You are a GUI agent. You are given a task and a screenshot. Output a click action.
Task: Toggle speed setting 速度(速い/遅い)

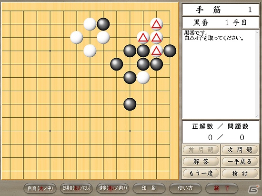(113, 188)
